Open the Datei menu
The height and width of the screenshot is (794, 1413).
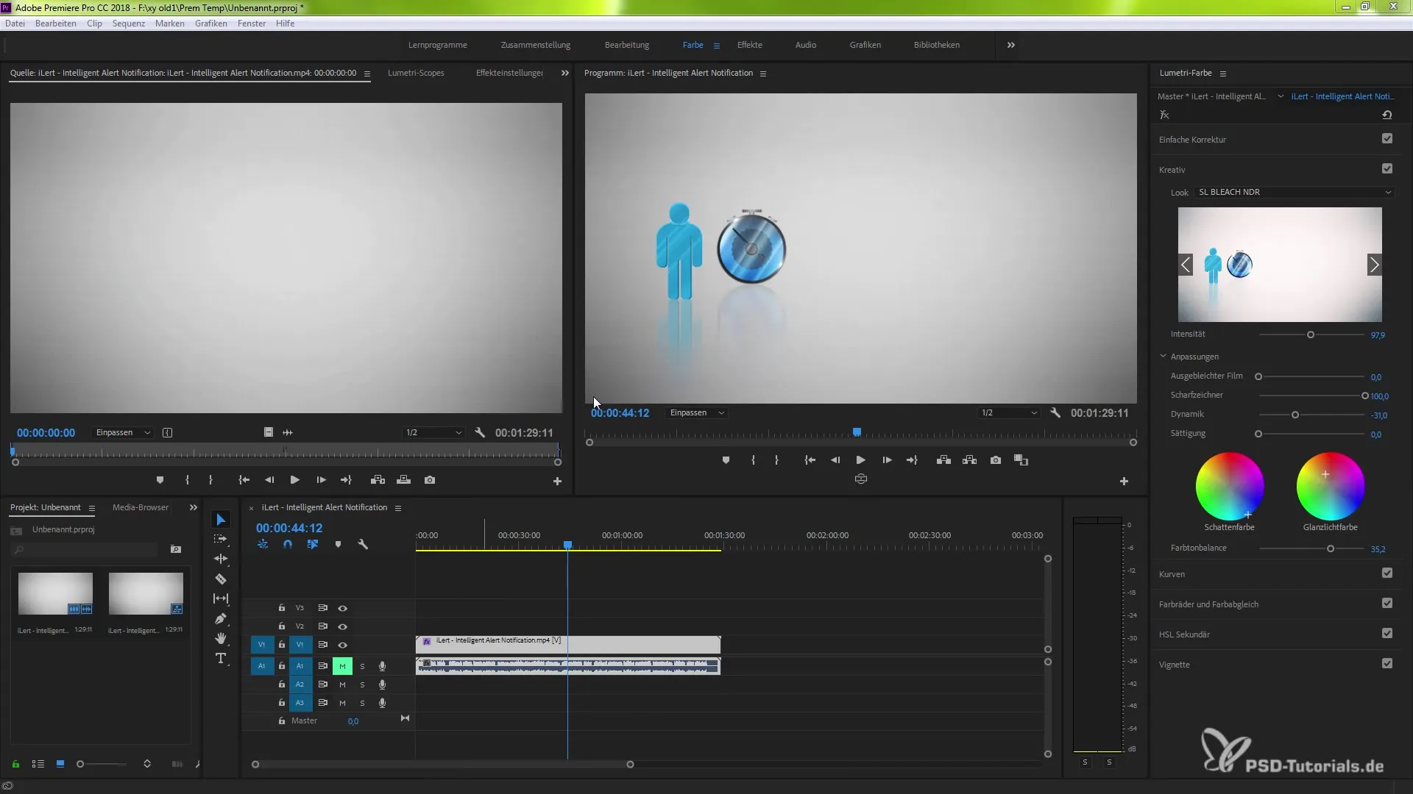point(15,24)
